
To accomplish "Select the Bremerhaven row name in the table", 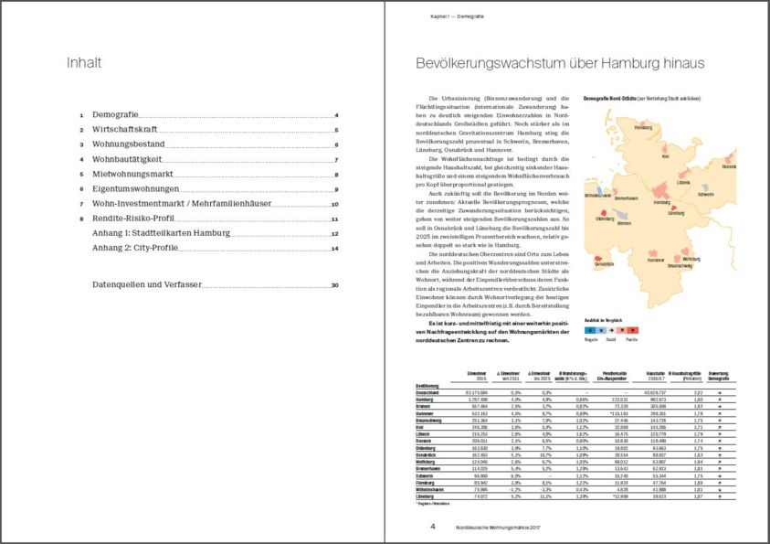I will [427, 469].
